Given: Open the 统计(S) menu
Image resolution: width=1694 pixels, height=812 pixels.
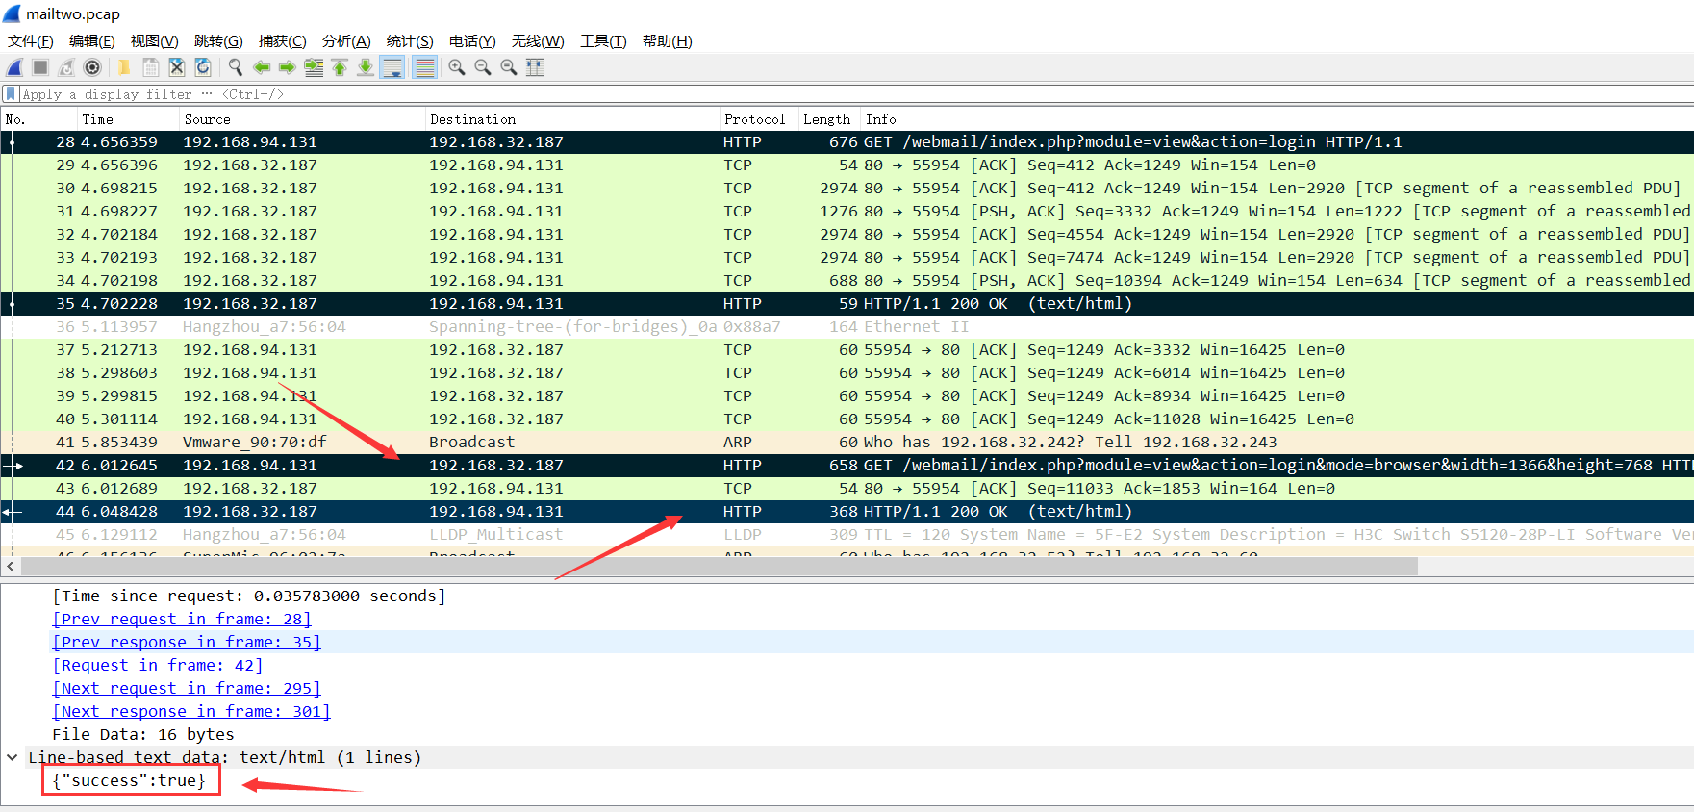Looking at the screenshot, I should tap(410, 41).
